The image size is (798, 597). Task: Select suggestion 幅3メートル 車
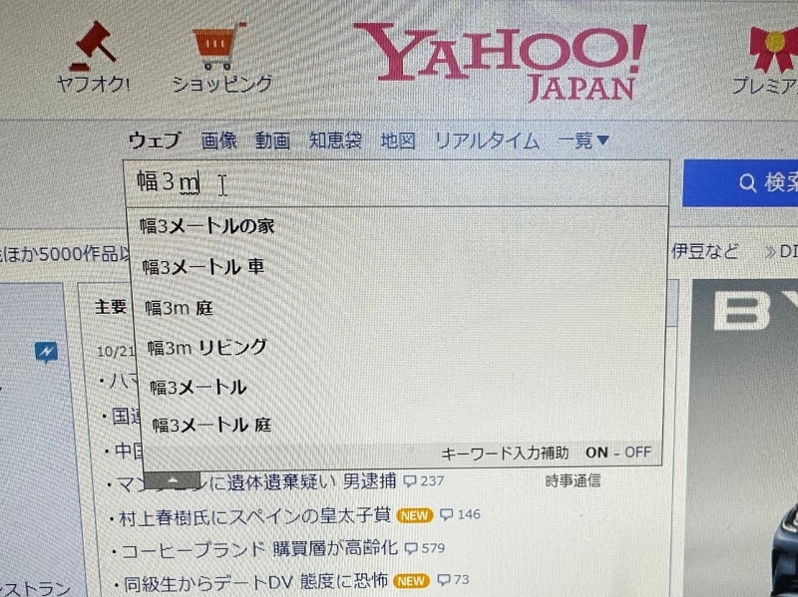(x=203, y=267)
